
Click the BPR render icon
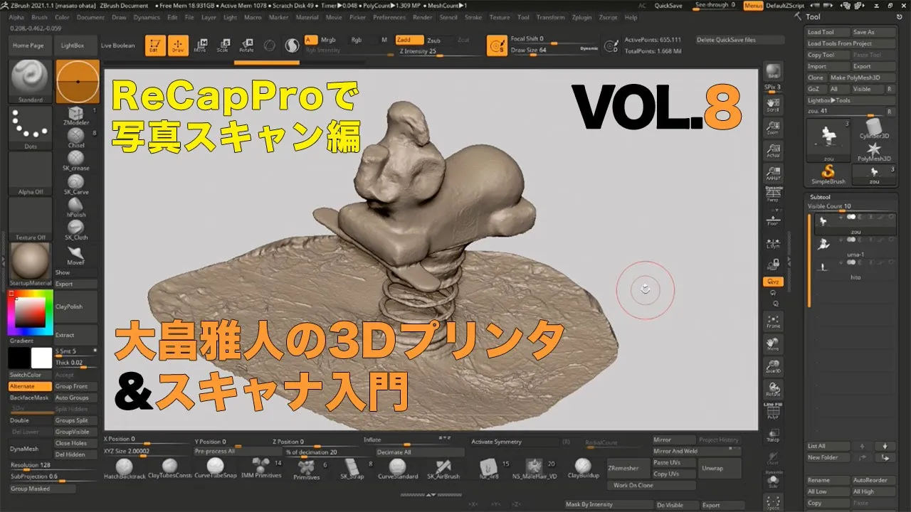click(772, 73)
